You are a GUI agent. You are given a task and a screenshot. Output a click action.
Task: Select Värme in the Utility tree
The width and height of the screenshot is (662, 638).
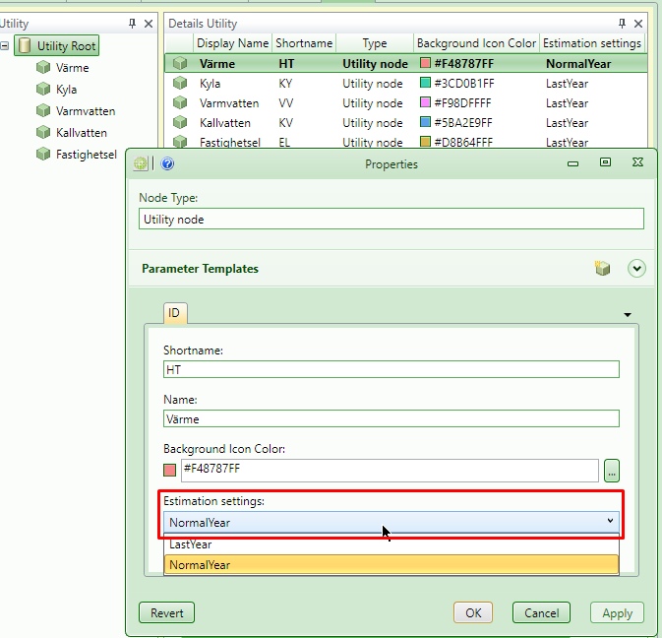(x=72, y=68)
